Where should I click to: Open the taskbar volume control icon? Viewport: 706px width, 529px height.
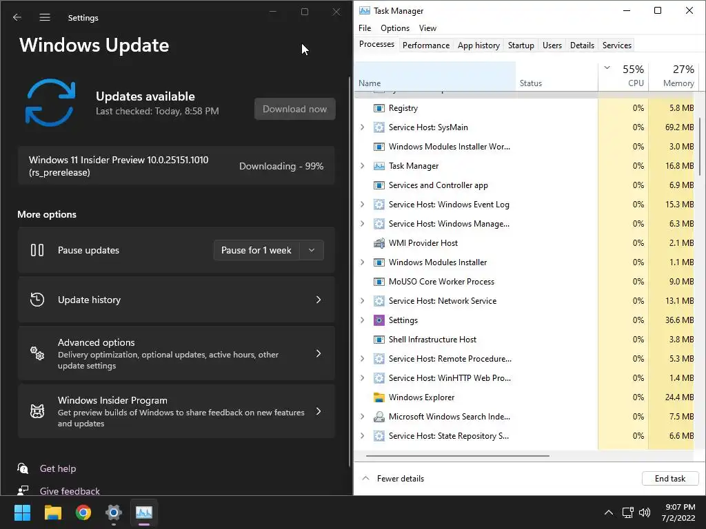pos(645,512)
